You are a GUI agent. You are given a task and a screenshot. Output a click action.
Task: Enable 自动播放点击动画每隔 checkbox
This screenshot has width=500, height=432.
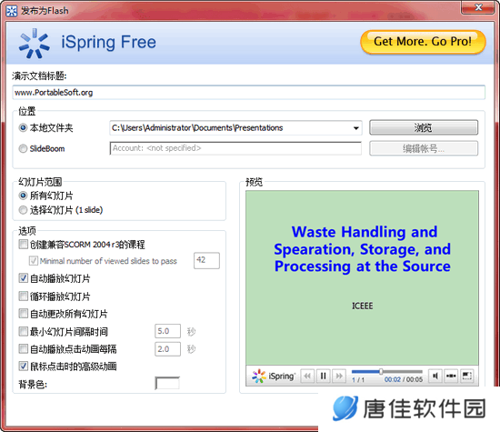point(23,348)
